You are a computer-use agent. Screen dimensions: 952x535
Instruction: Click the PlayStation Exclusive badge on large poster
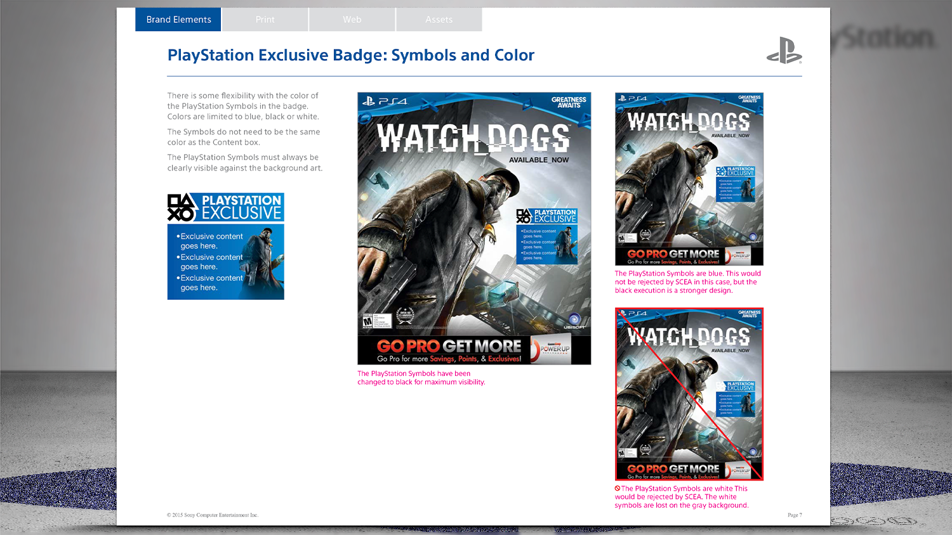pyautogui.click(x=546, y=236)
